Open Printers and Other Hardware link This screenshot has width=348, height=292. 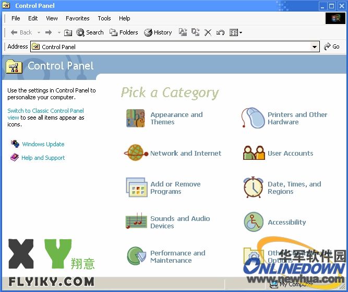[297, 118]
